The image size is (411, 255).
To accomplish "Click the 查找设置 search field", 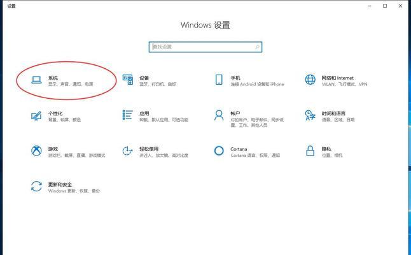I will click(x=205, y=47).
